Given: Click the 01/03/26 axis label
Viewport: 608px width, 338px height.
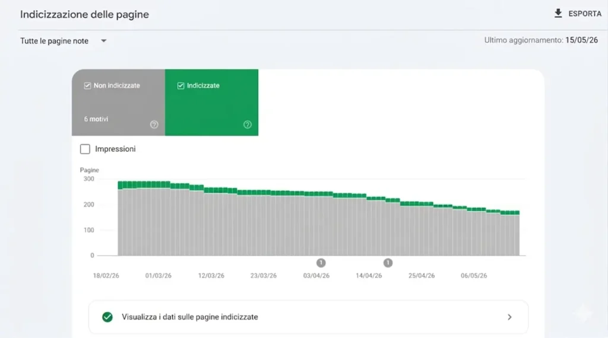Looking at the screenshot, I should click(158, 276).
